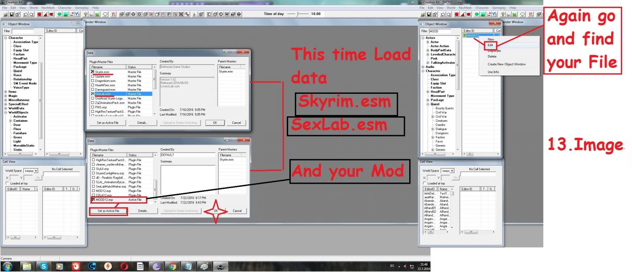The width and height of the screenshot is (632, 272).
Task: Select 'Bounty Quests' in right Object Window tree
Action: click(444, 108)
